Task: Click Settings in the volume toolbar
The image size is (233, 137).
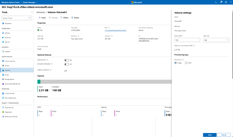Action: [53, 18]
